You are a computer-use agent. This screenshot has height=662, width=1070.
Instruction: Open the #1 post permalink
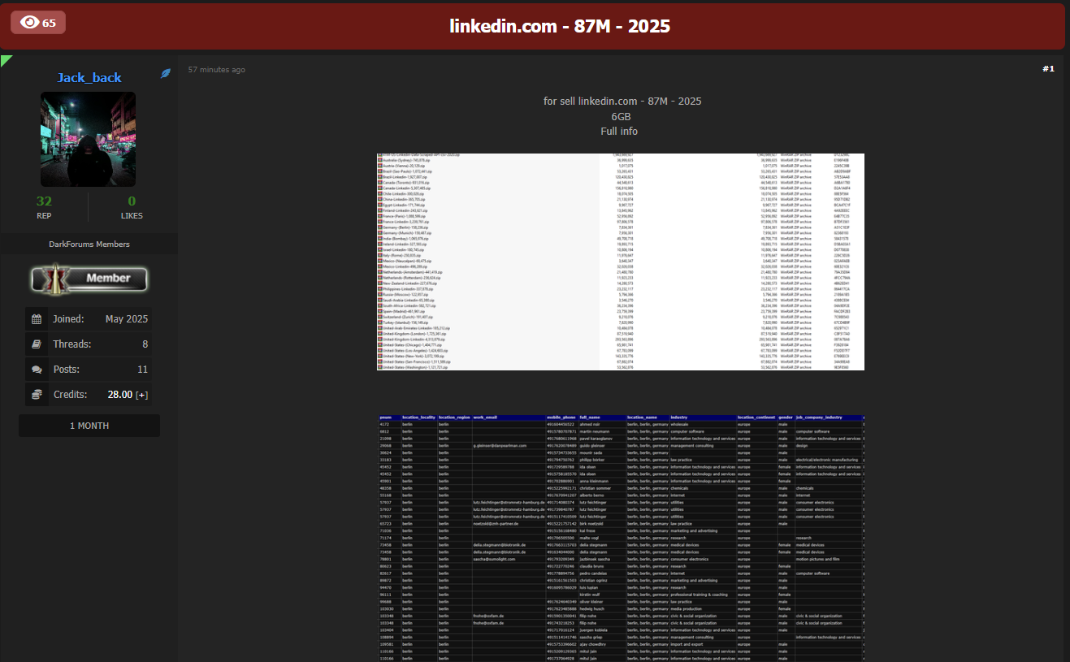(1048, 69)
